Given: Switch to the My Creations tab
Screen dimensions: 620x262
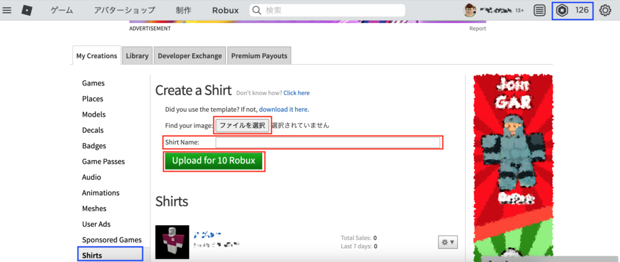Looking at the screenshot, I should tap(97, 56).
